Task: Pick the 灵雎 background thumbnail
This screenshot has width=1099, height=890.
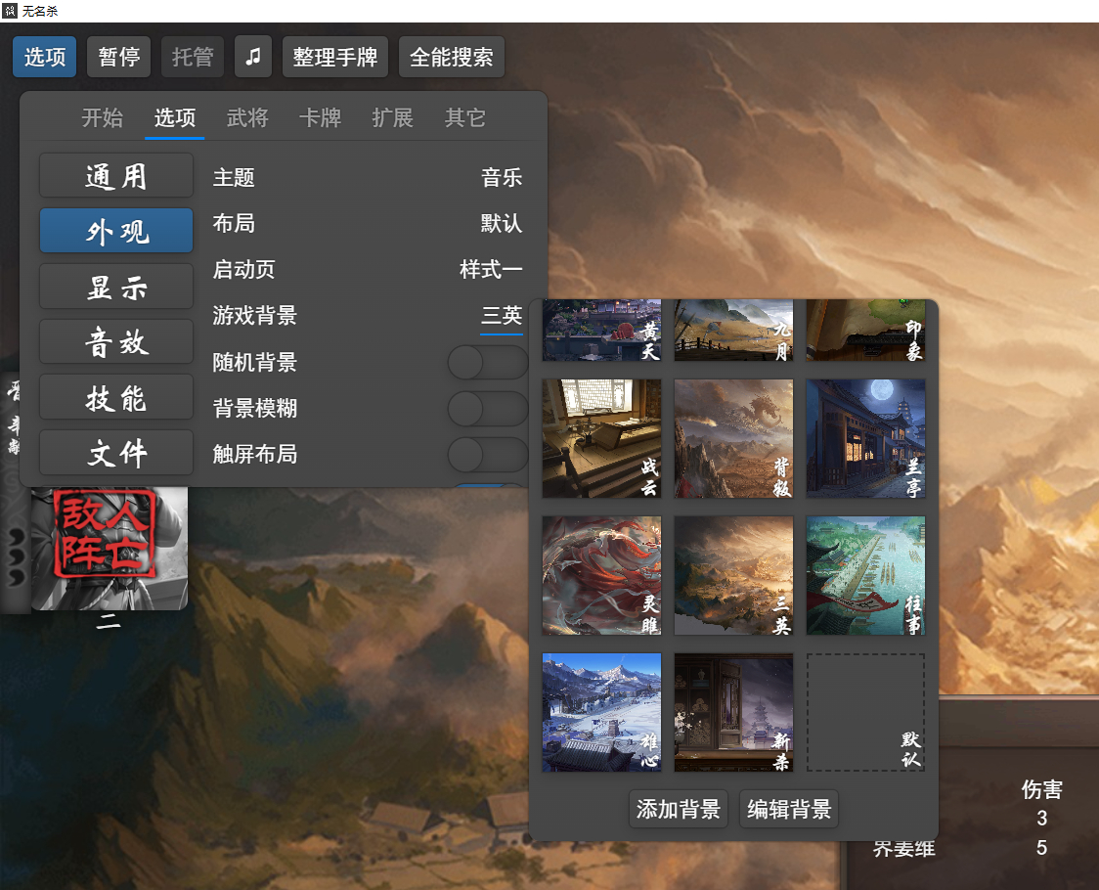Action: 601,576
